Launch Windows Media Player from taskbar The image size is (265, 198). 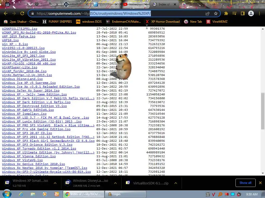pos(45,194)
